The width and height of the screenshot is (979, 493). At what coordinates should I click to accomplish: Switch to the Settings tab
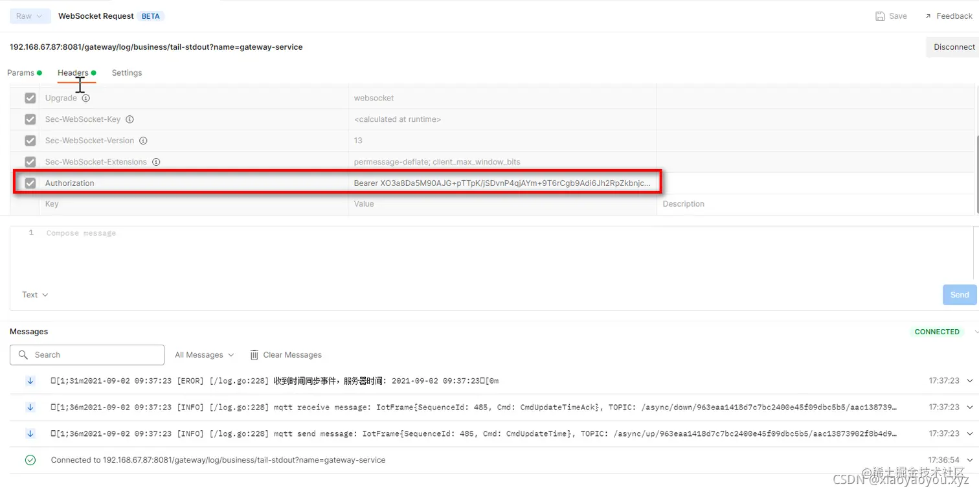127,73
